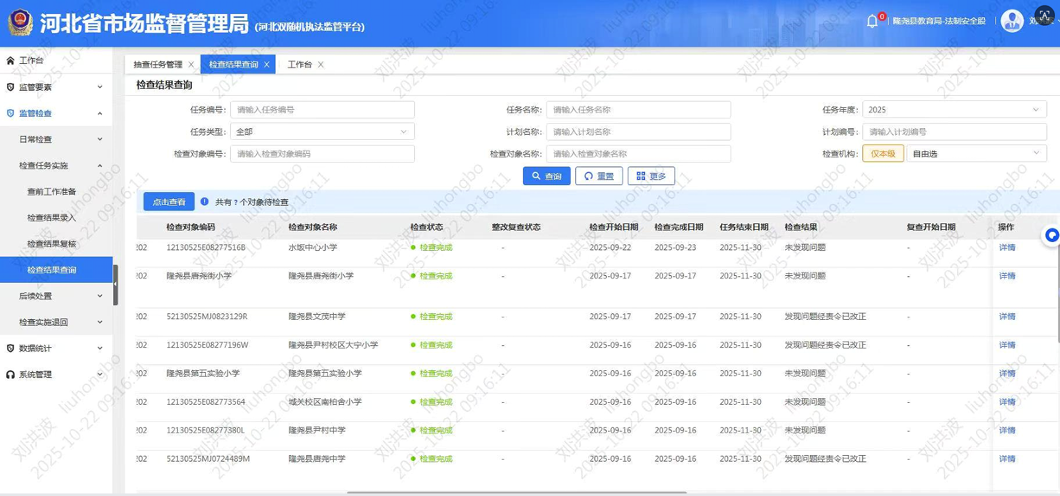Screen dimensions: 1060x496
Task: Click the 检查状态 column header
Action: pyautogui.click(x=426, y=227)
